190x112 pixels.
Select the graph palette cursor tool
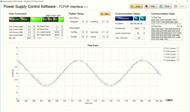167,100
